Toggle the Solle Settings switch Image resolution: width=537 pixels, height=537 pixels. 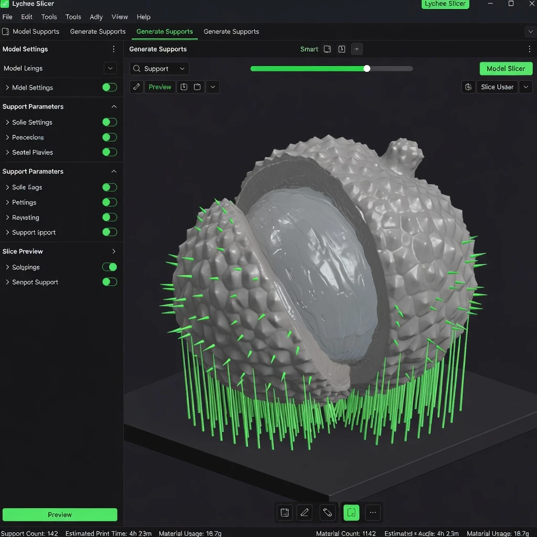(109, 122)
